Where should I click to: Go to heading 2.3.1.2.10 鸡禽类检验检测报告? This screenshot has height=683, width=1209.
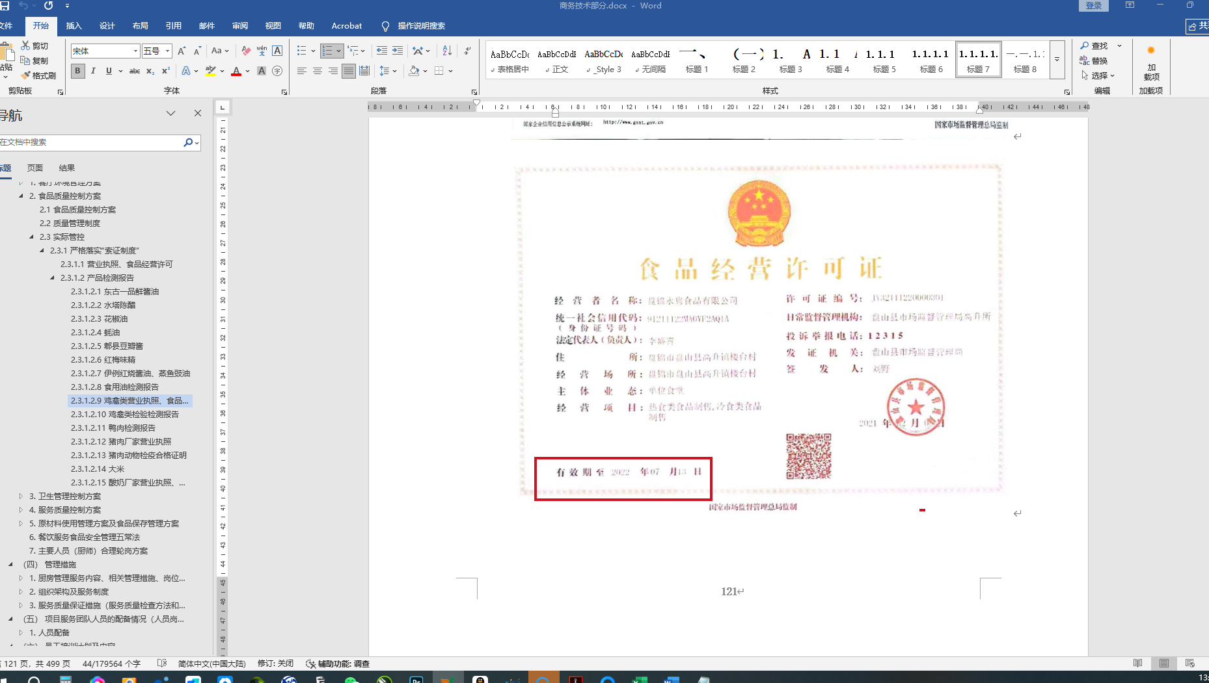tap(125, 414)
